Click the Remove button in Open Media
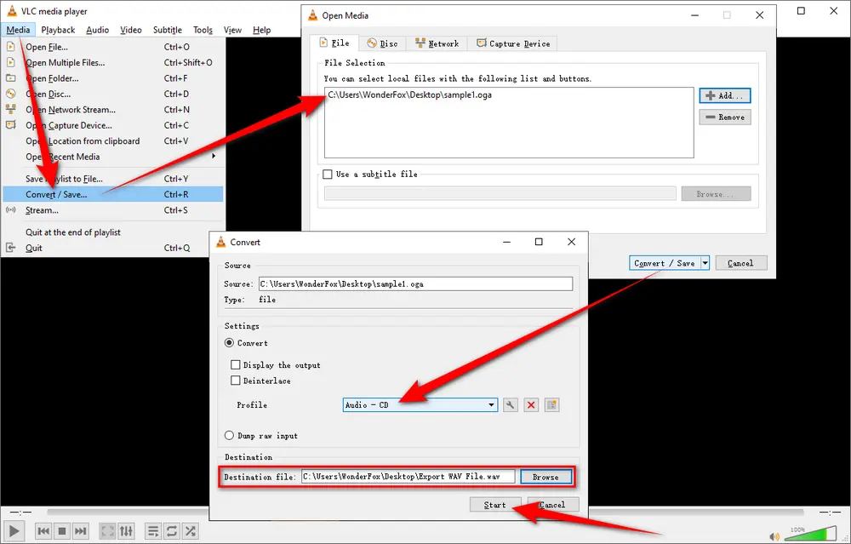Viewport: 851px width, 544px height. click(725, 117)
